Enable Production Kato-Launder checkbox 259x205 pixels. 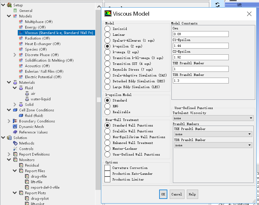pyautogui.click(x=107, y=174)
